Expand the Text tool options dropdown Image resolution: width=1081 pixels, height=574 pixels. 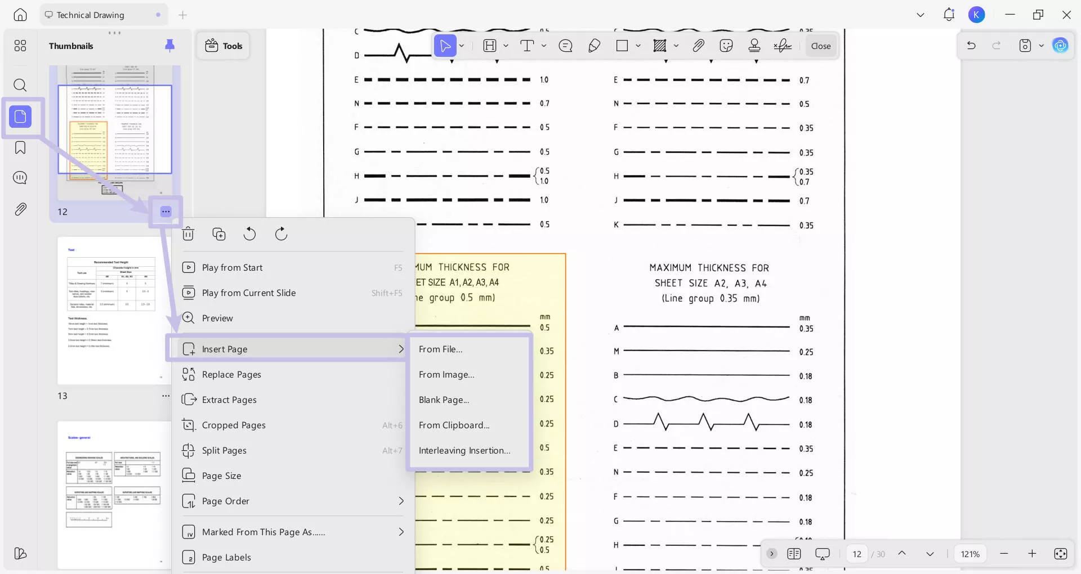pyautogui.click(x=544, y=46)
